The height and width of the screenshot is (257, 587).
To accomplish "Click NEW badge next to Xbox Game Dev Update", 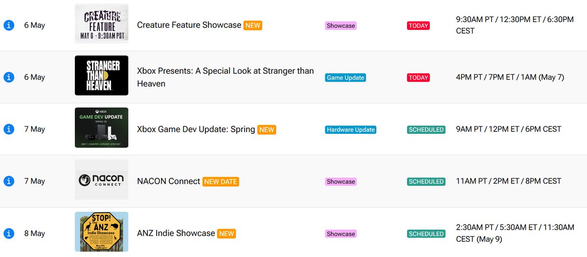I will coord(267,129).
